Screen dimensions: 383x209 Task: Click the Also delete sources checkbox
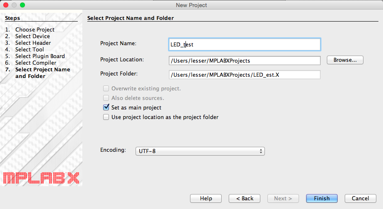pyautogui.click(x=106, y=98)
